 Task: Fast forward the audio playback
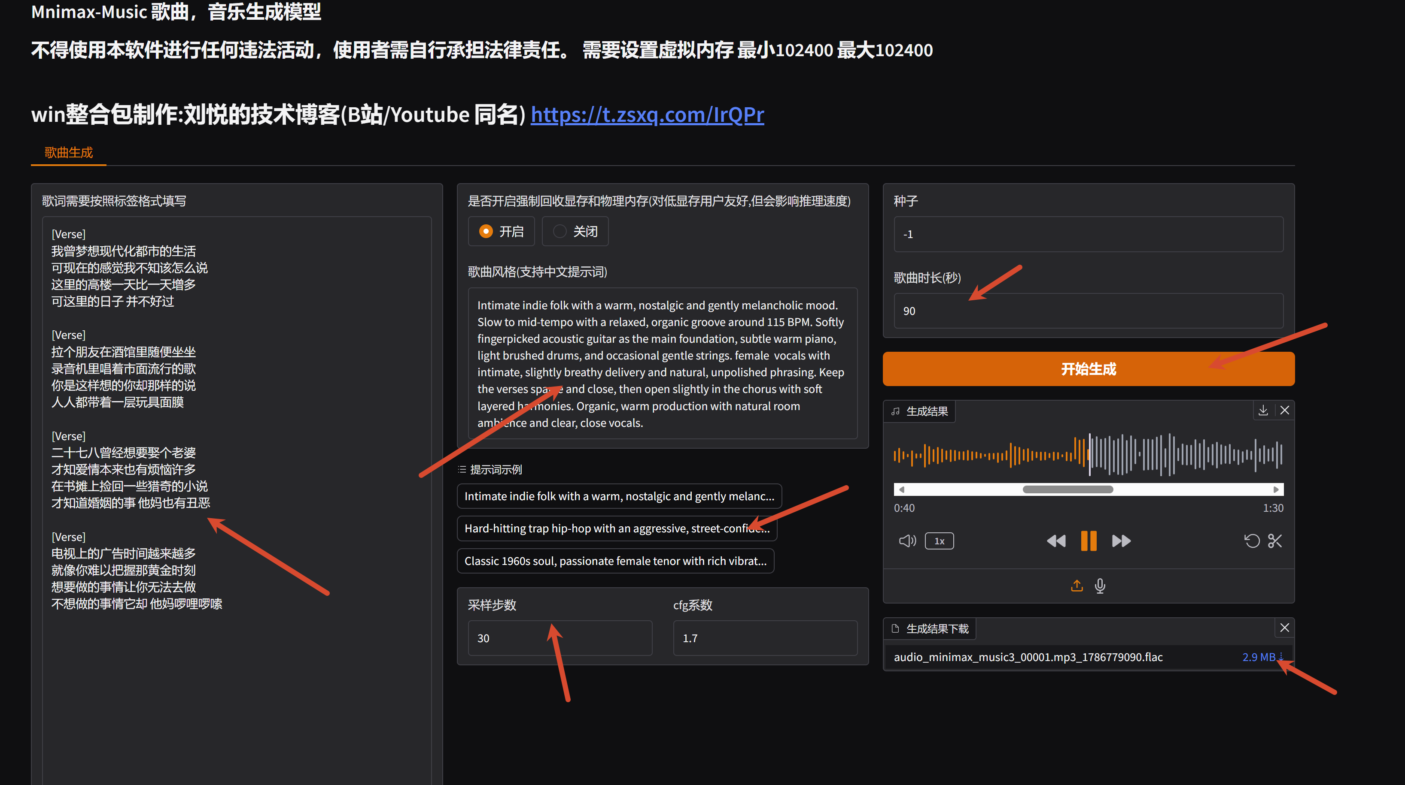(x=1121, y=541)
